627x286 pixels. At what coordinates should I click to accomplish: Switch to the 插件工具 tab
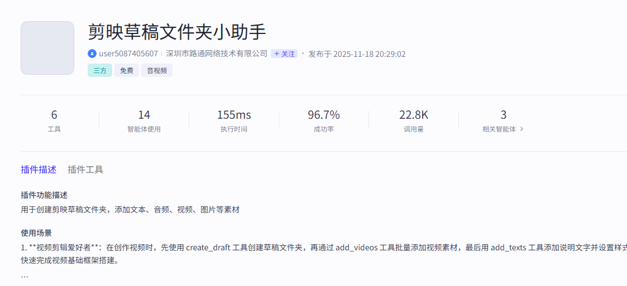point(85,169)
